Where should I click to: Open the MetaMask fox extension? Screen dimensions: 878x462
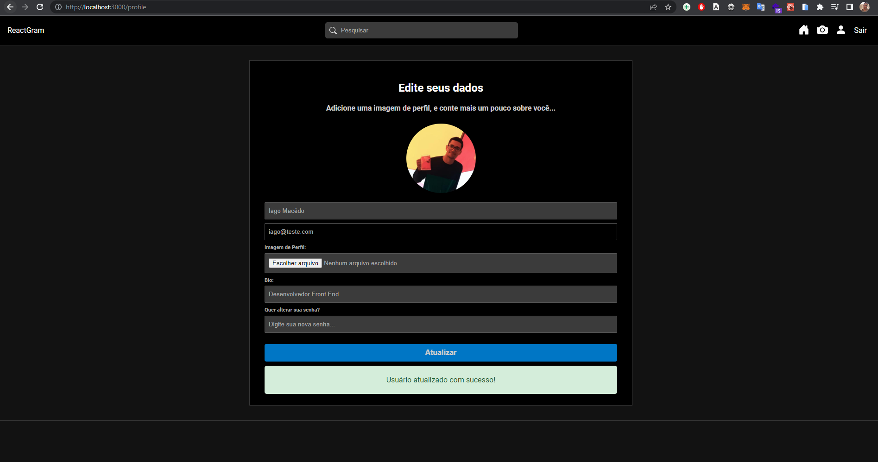(x=745, y=7)
